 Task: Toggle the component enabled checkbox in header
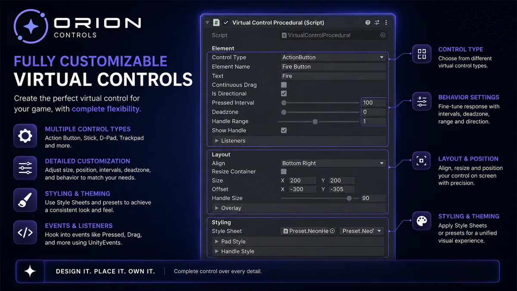point(226,22)
